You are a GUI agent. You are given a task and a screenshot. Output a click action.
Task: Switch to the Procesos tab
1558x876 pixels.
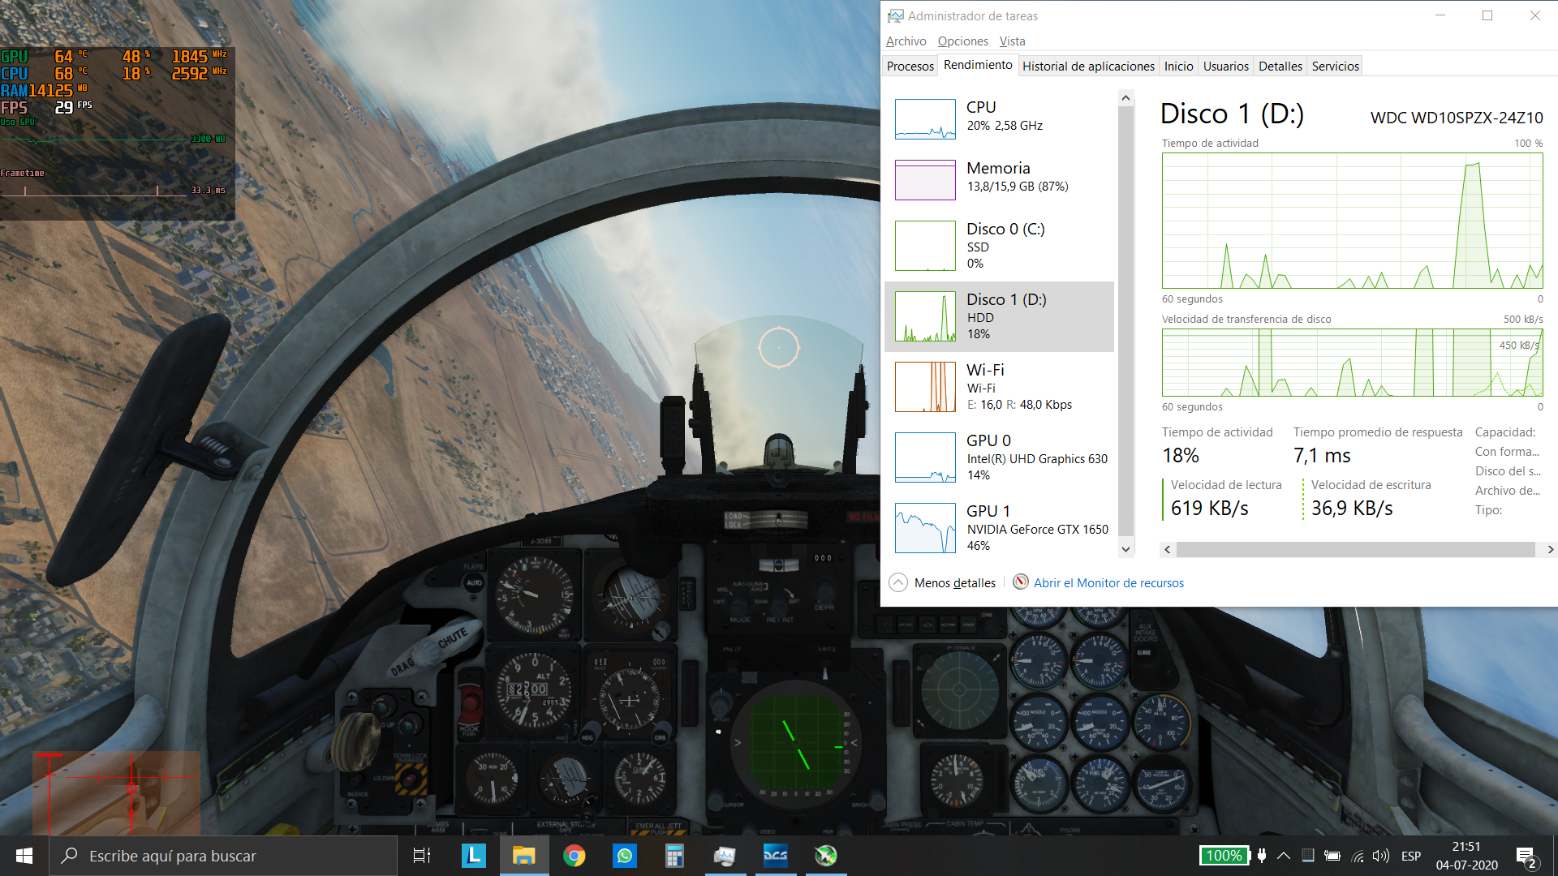pyautogui.click(x=910, y=67)
